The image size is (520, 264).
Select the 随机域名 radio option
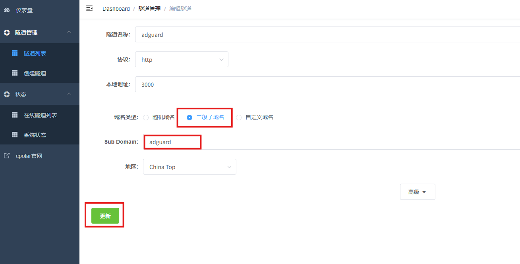146,117
